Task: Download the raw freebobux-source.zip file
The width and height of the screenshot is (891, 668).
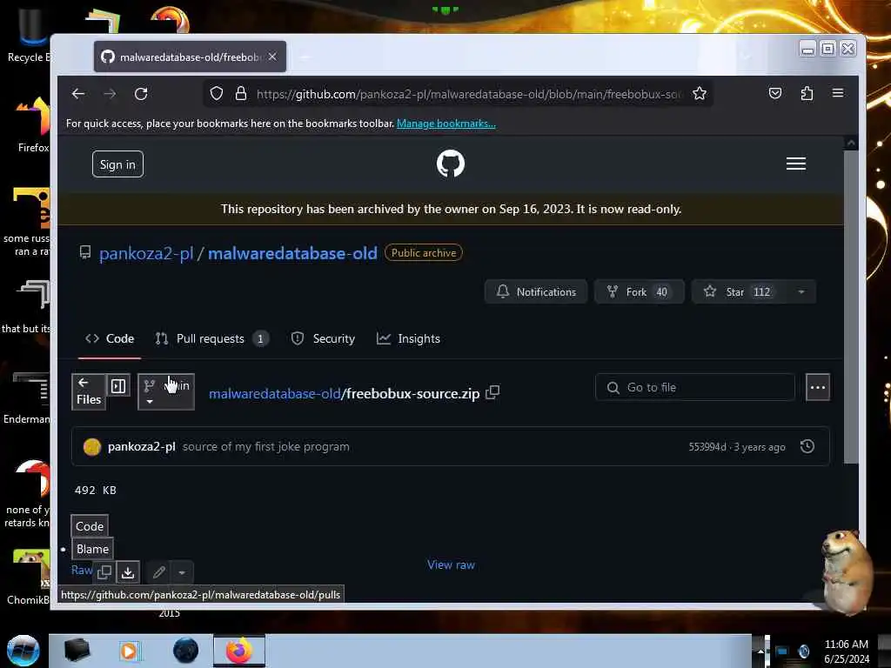Action: pyautogui.click(x=128, y=572)
